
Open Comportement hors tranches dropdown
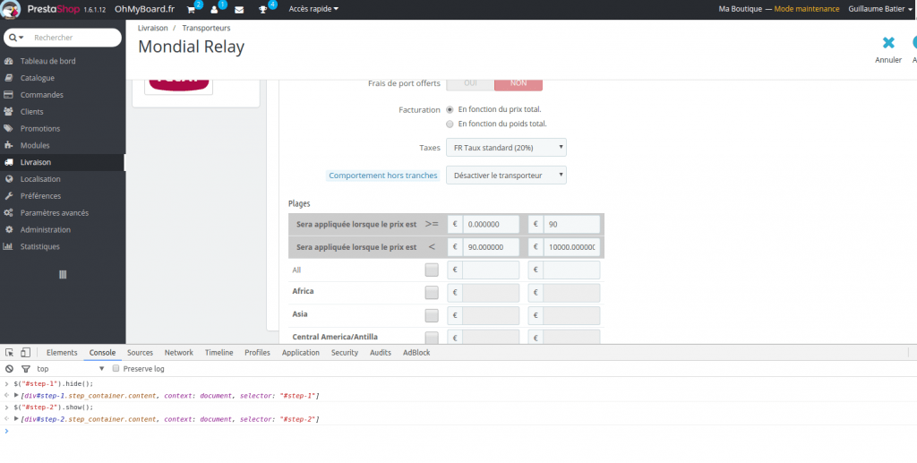click(506, 176)
